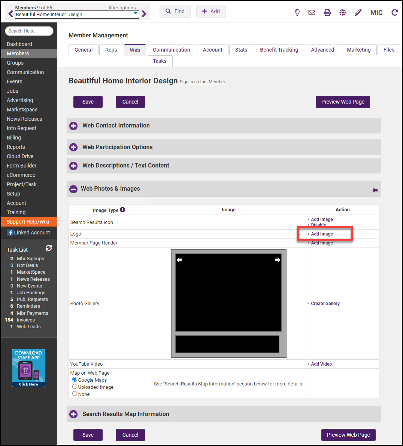Expand the Web Contact Information section
This screenshot has width=403, height=446.
click(73, 126)
